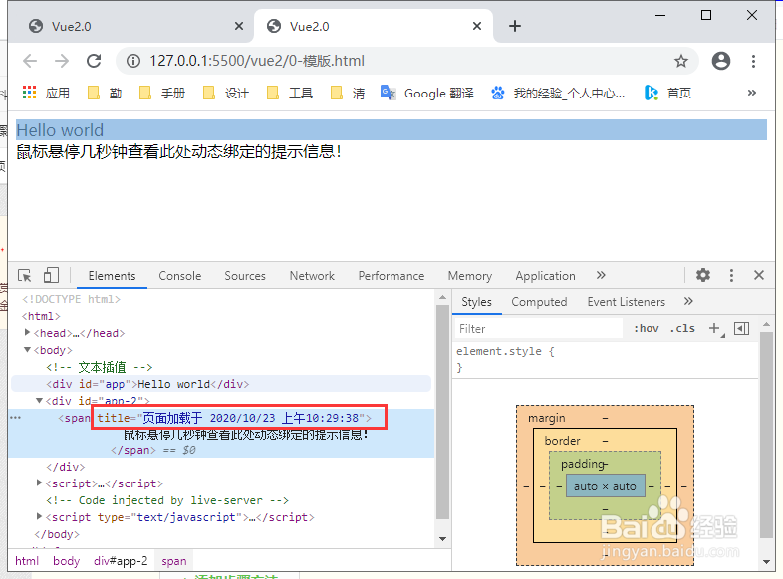Open actions ellipsis beside the span line
783x579 pixels.
click(x=16, y=418)
